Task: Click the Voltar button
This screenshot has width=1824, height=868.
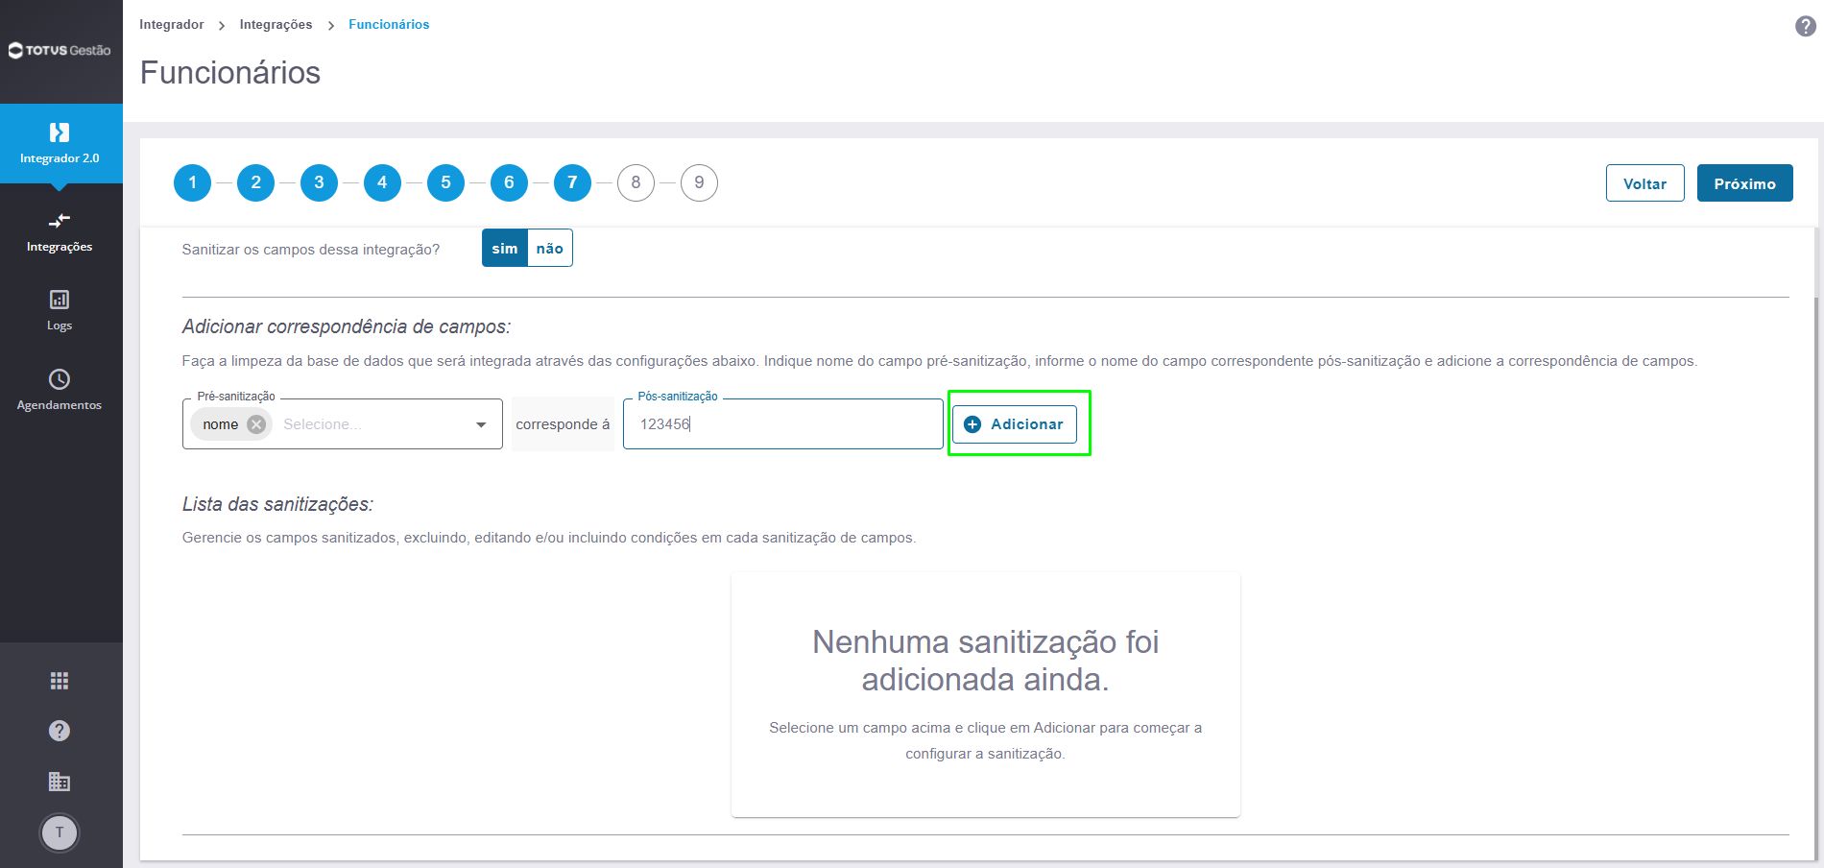Action: click(1644, 183)
